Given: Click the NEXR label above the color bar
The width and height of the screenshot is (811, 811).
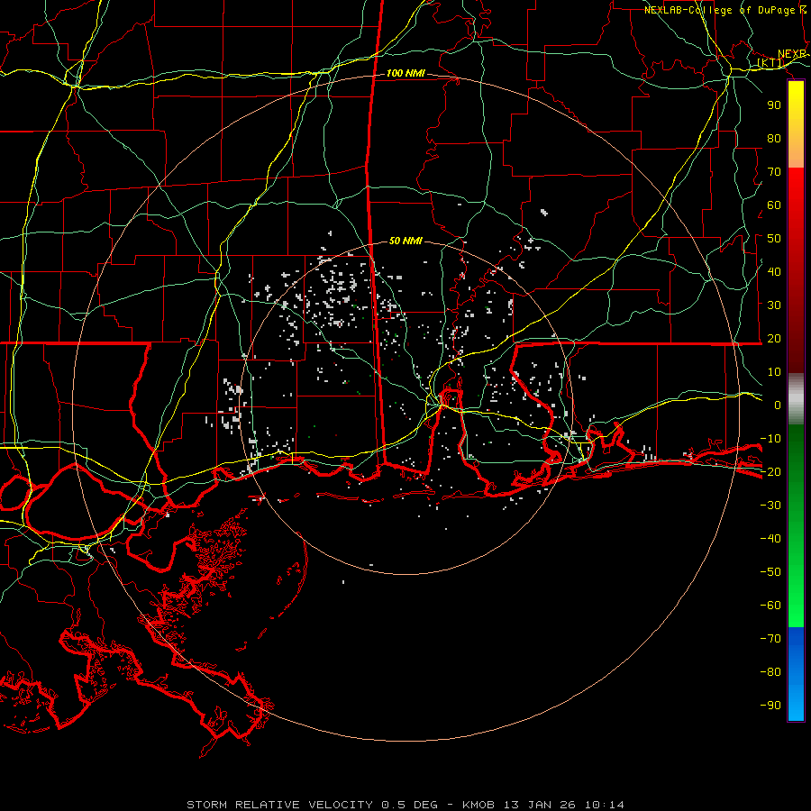Looking at the screenshot, I should (x=792, y=54).
